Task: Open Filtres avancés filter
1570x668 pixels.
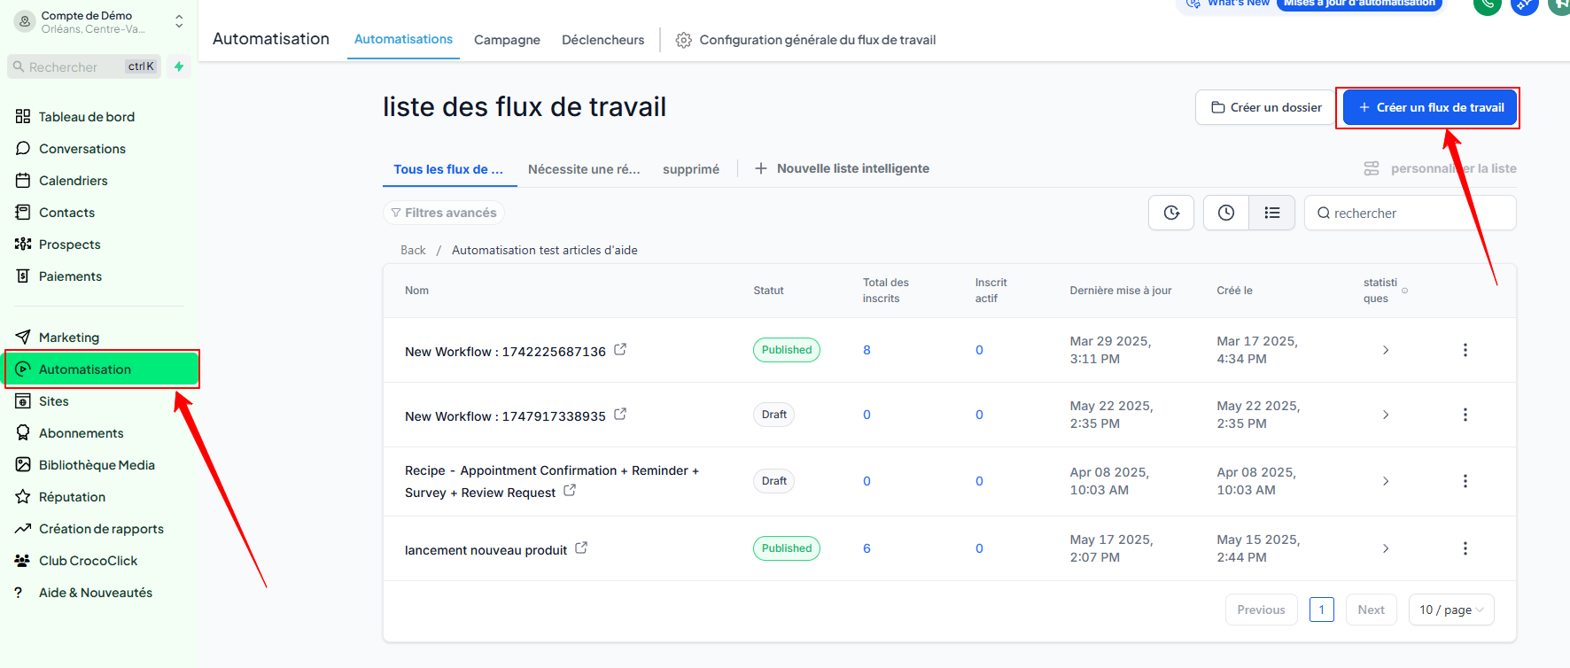Action: coord(444,213)
